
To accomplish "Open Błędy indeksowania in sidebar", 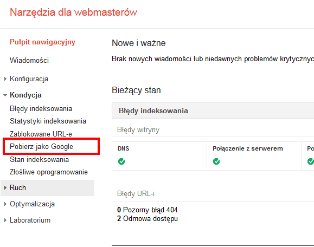I will 41,108.
